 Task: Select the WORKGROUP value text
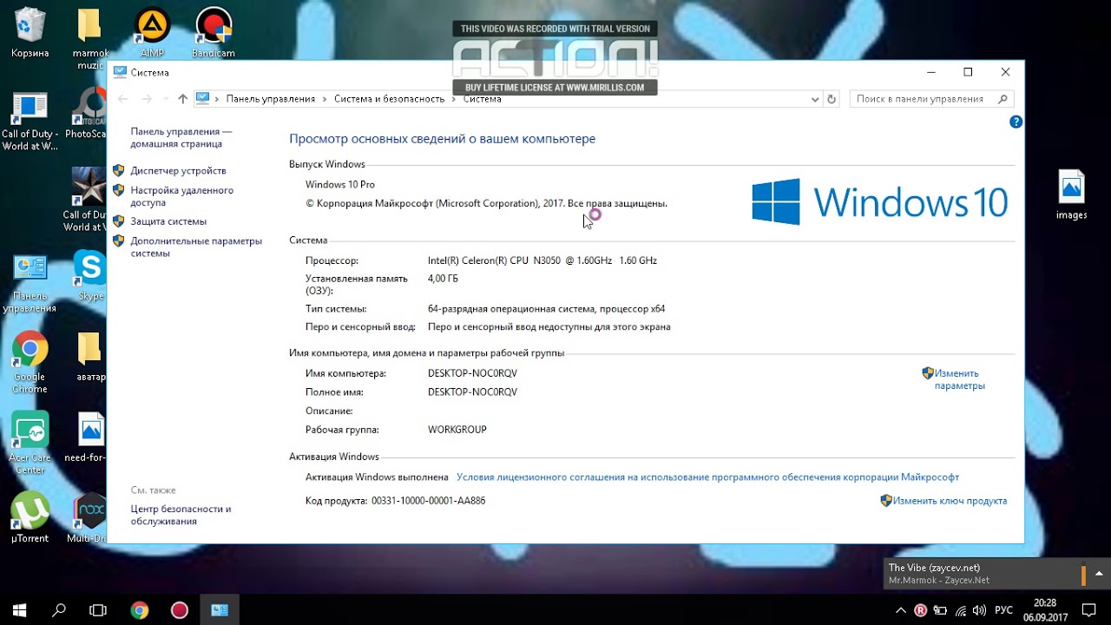[457, 430]
